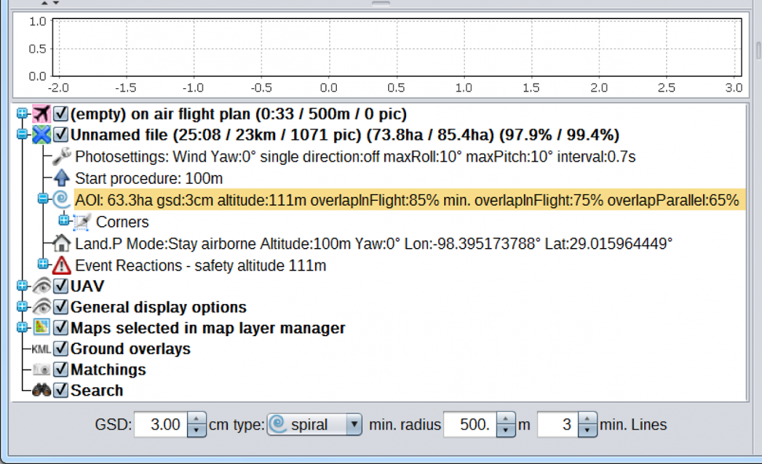762x464 pixels.
Task: Click the wrench icon beside Photosettings
Action: point(61,156)
